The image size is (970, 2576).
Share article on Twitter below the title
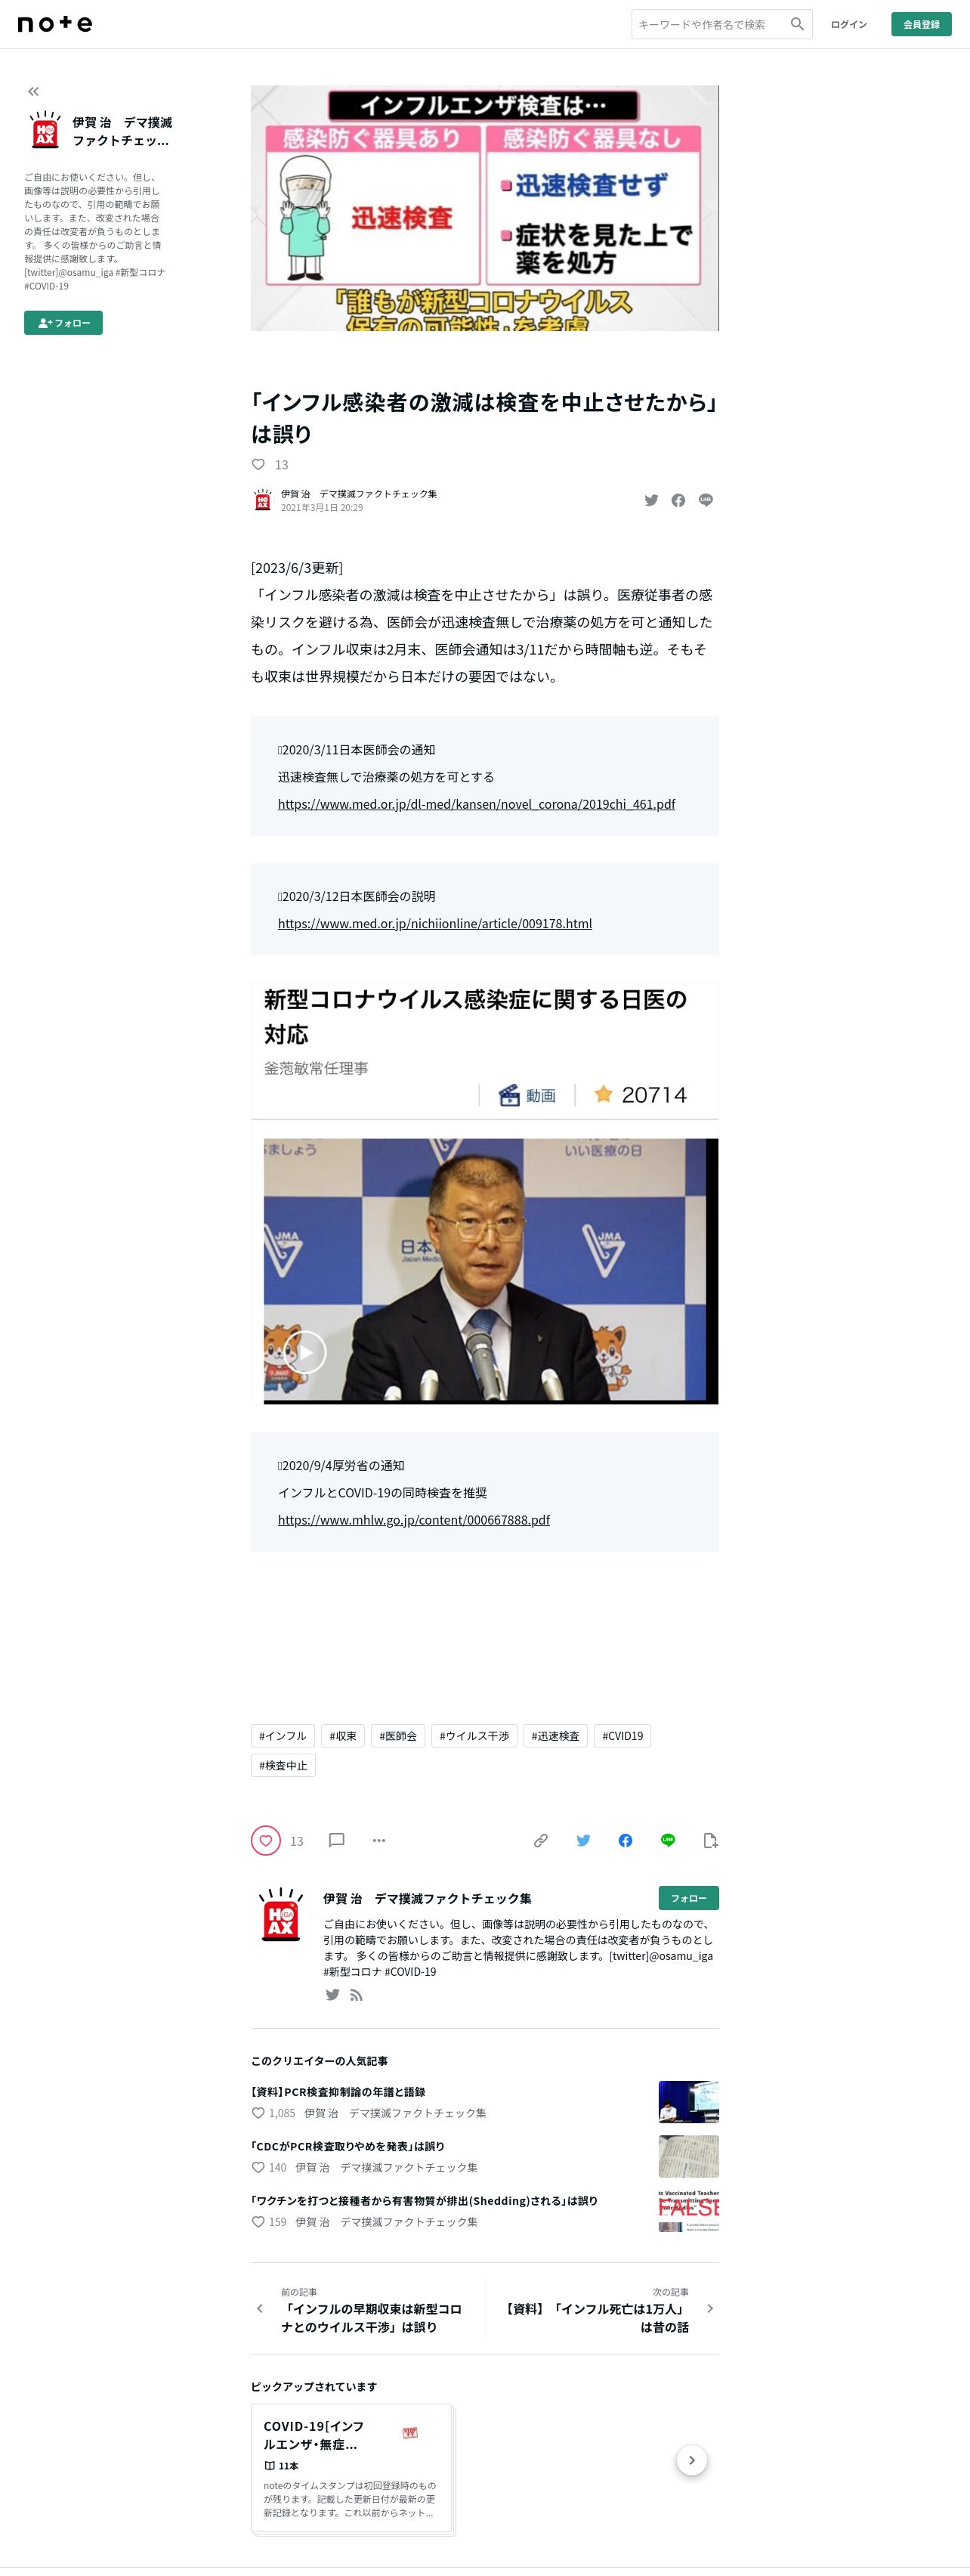coord(651,500)
